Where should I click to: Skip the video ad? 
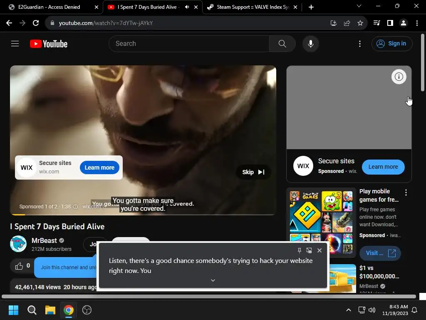click(x=253, y=172)
